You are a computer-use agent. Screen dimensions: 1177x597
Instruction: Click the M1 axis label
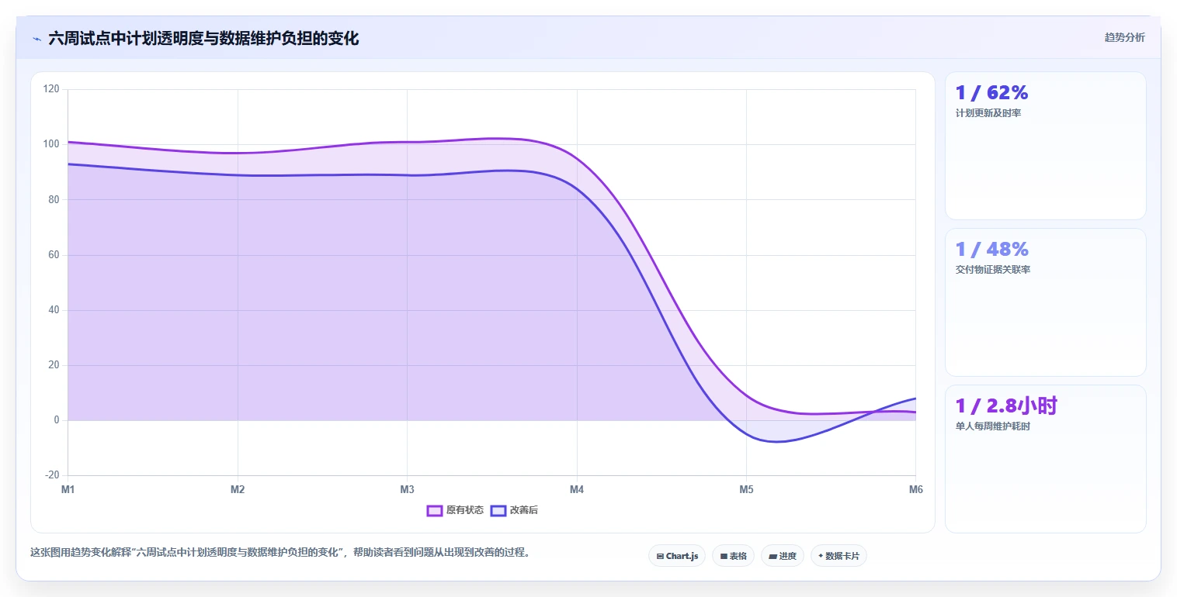coord(68,489)
